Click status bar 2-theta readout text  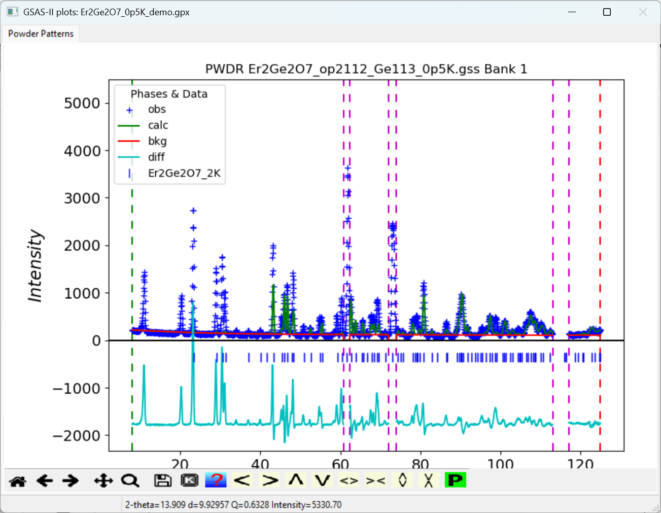point(233,505)
